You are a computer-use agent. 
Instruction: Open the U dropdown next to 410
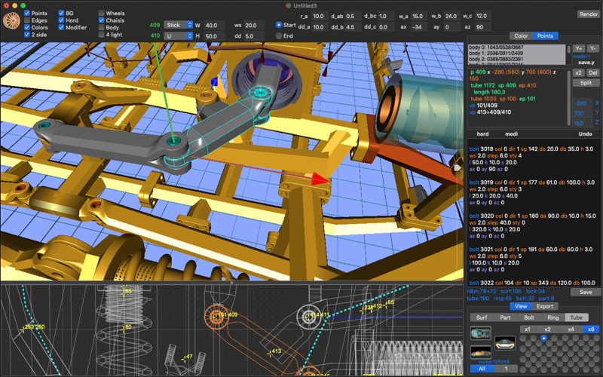179,35
